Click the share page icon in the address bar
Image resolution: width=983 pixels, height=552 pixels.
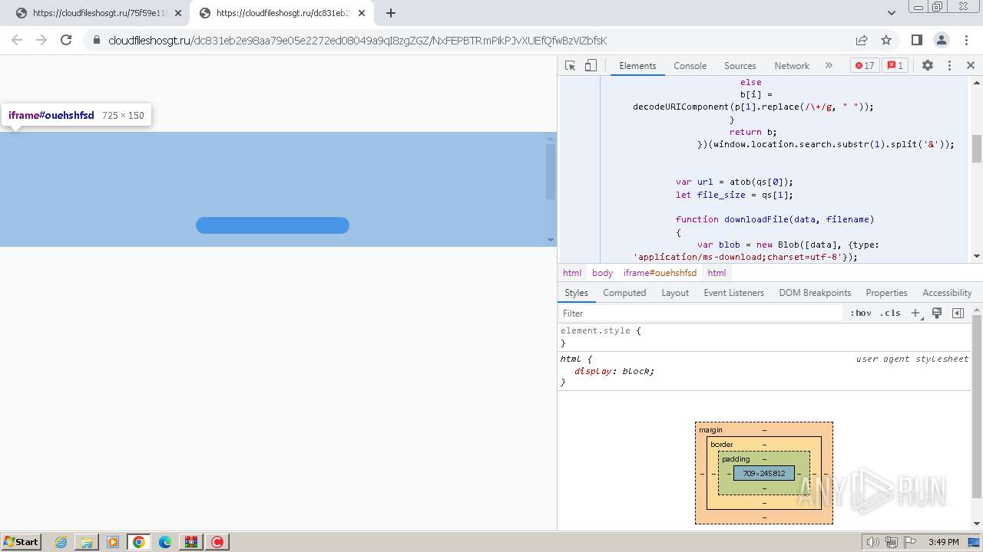coord(862,40)
